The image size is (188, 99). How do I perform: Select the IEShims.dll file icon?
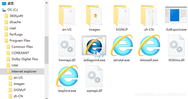coord(176,46)
